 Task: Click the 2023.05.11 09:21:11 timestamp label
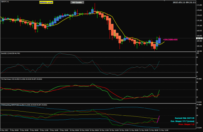[x=184, y=3]
